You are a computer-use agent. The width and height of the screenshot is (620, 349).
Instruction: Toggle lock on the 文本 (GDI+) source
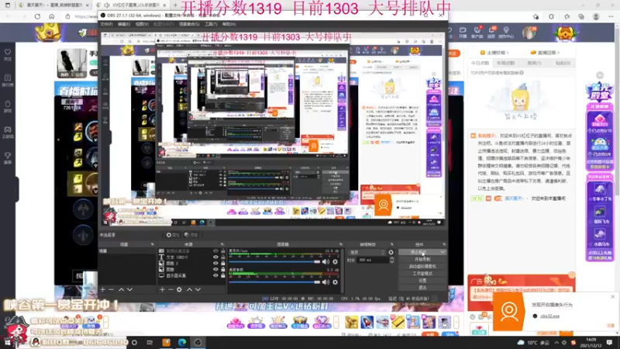223,257
